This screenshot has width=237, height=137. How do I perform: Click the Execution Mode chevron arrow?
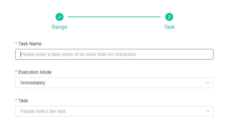(208, 83)
